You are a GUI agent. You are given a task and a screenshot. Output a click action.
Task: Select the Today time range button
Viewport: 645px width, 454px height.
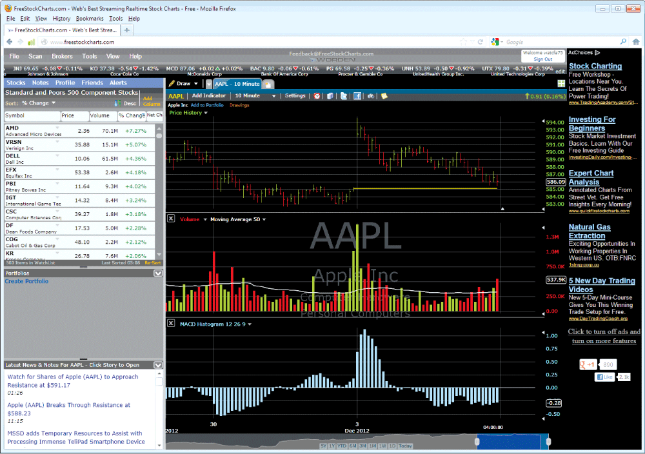coord(405,446)
